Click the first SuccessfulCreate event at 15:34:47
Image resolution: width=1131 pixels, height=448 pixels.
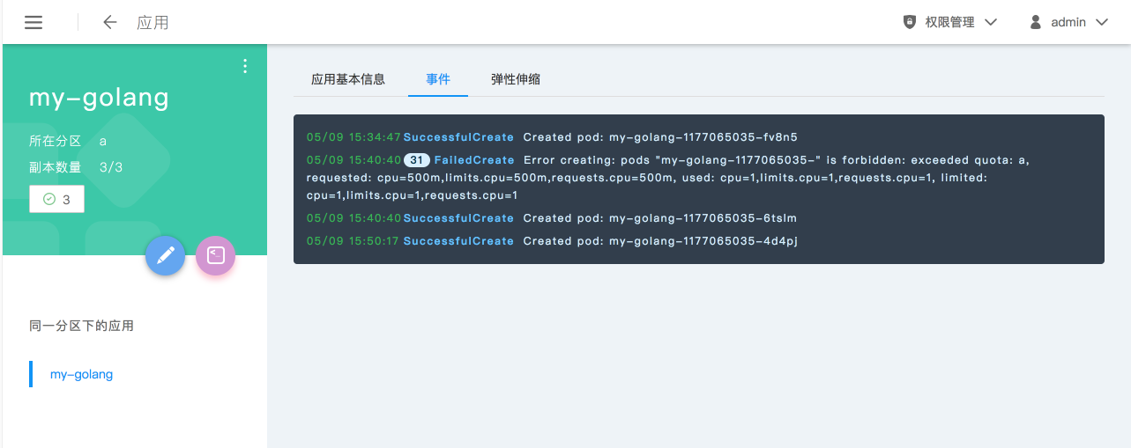click(x=458, y=137)
